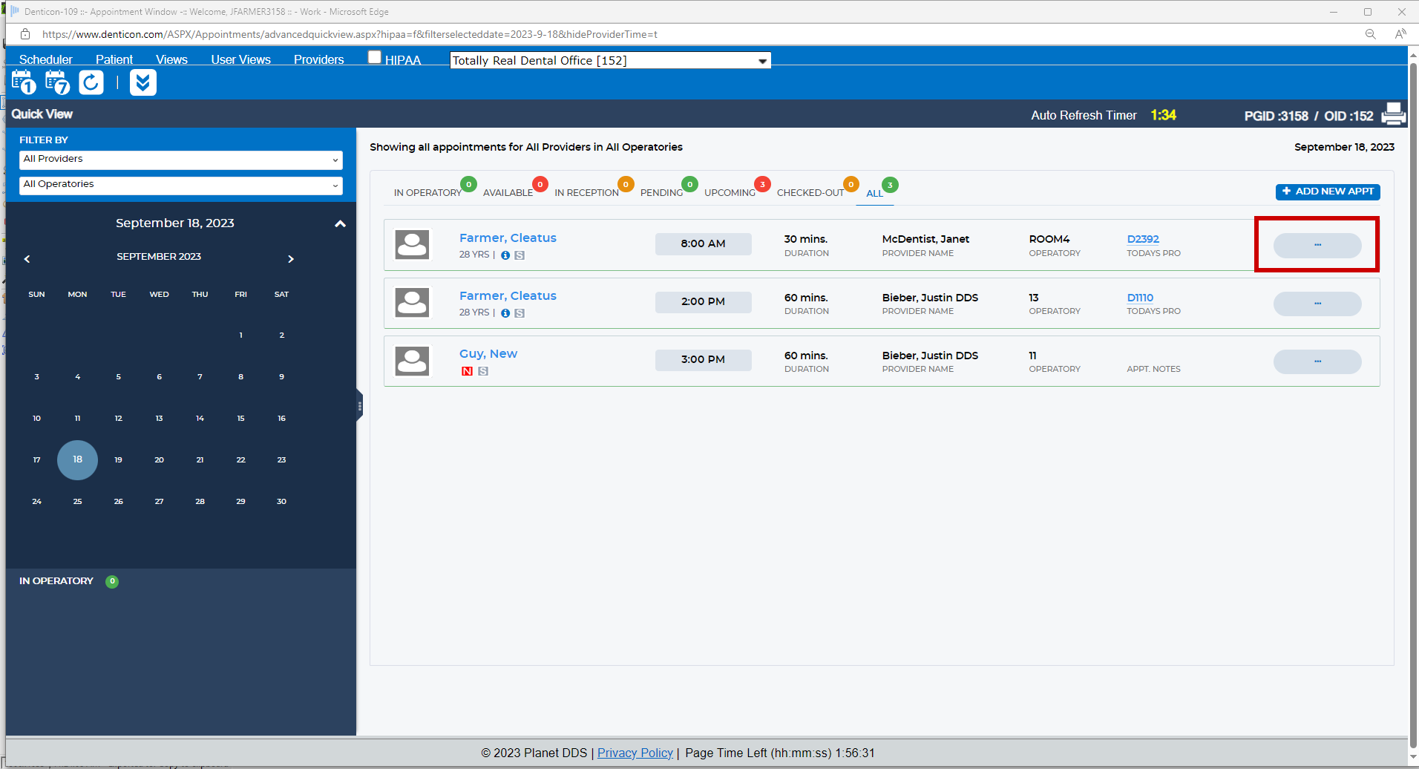Open the All Providers dropdown

tap(181, 160)
